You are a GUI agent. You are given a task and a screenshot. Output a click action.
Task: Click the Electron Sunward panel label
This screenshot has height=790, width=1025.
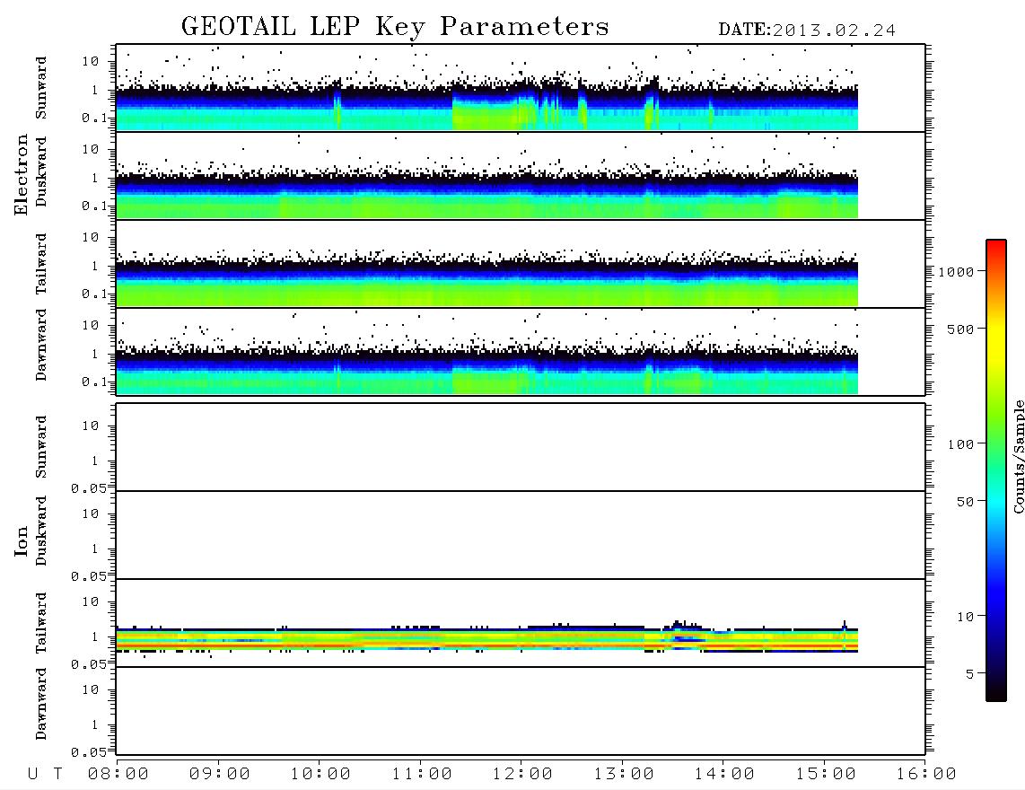(41, 88)
